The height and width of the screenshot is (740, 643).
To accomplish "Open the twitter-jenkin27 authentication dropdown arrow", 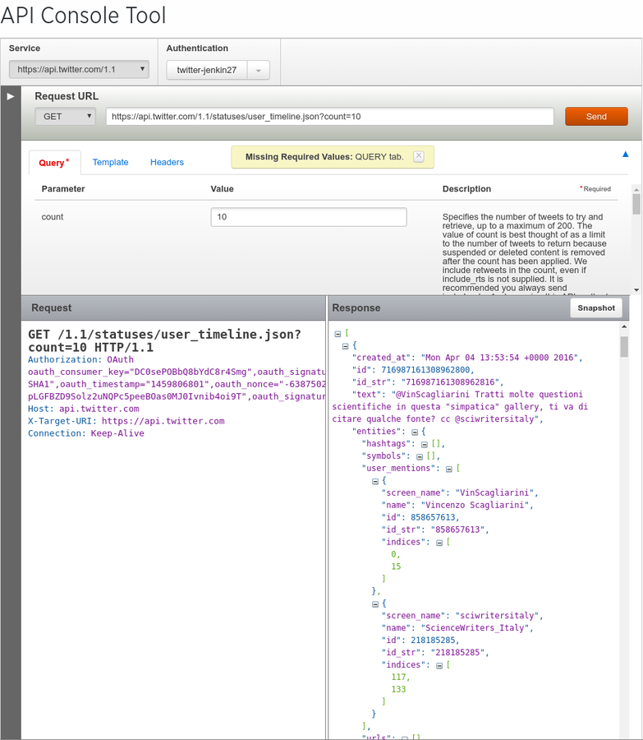I will 259,71.
